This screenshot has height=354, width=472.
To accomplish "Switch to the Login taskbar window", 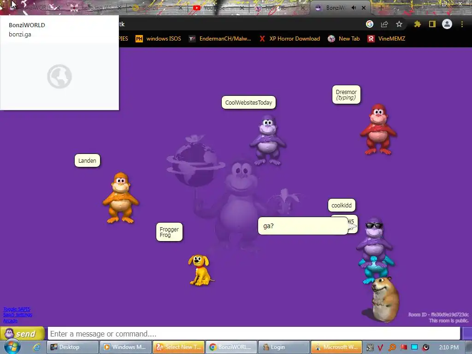I will 284,347.
